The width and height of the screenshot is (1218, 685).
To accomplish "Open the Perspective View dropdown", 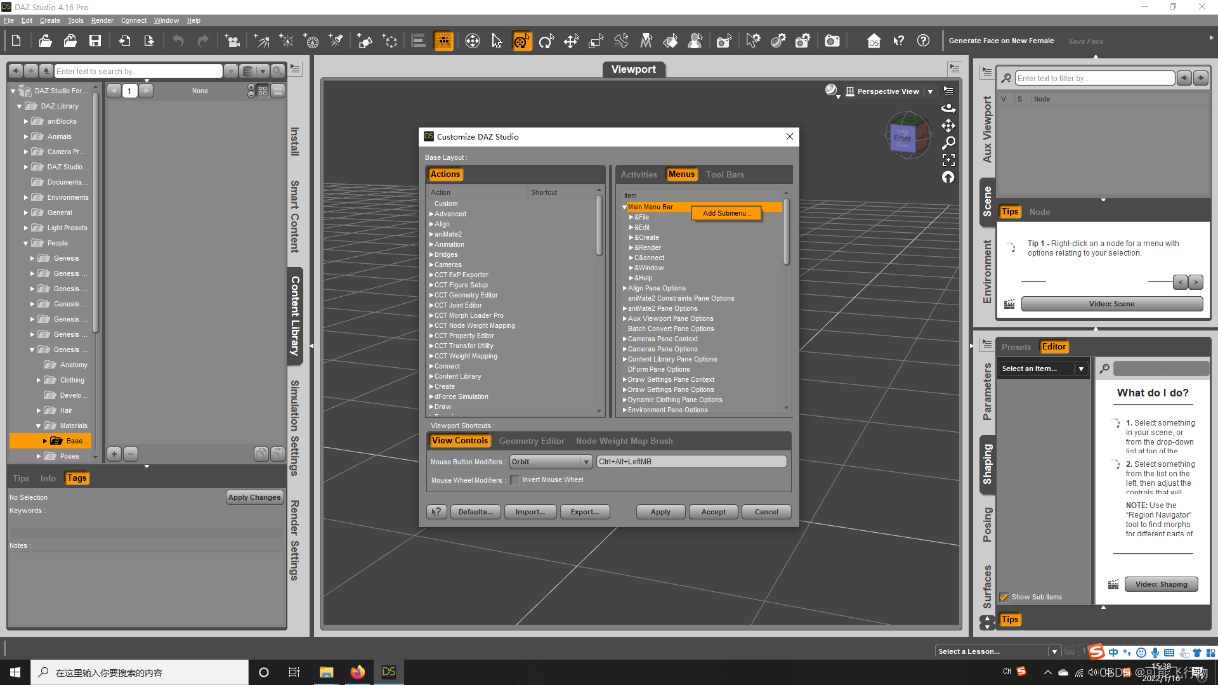I will pos(930,91).
